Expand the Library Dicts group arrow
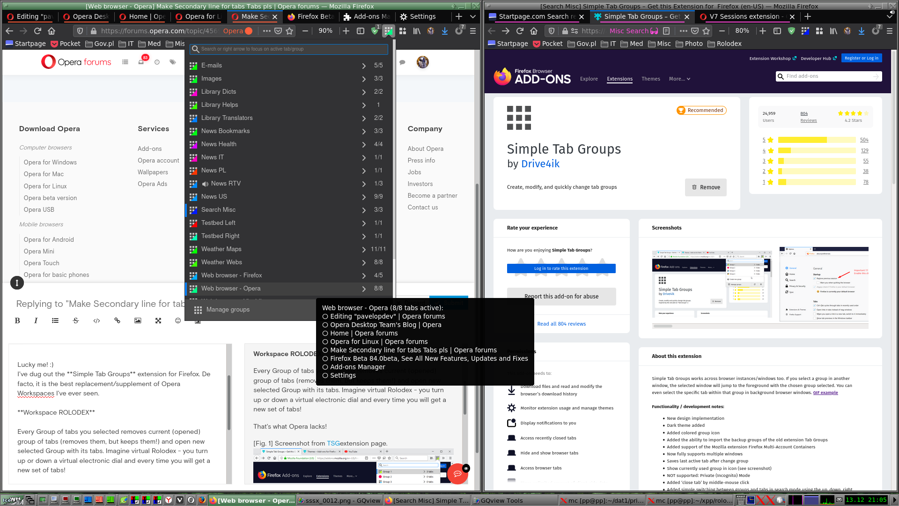 coord(364,92)
